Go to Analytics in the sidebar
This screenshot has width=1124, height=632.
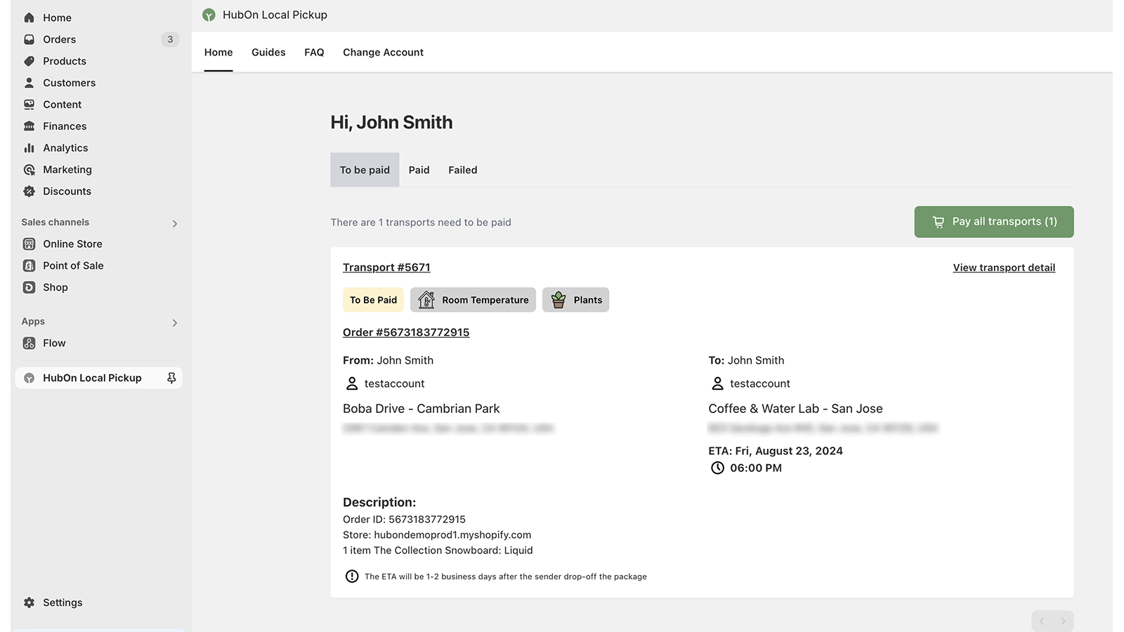[98, 148]
